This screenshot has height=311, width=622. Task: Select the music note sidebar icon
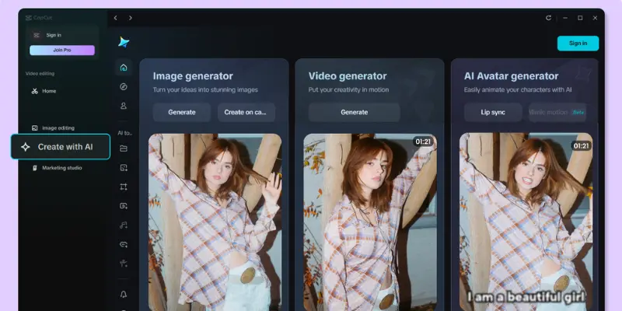coord(124,225)
